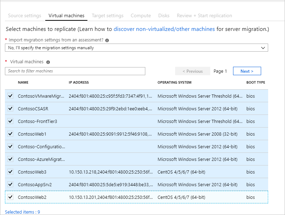Open Review + Start replication tab
Image resolution: width=285 pixels, height=215 pixels.
click(204, 16)
